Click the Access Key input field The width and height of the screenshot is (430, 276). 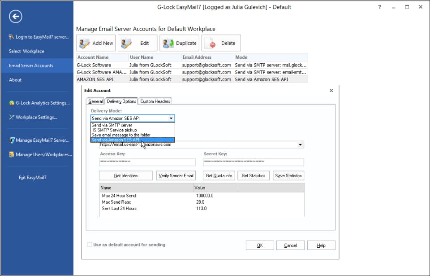click(x=147, y=162)
